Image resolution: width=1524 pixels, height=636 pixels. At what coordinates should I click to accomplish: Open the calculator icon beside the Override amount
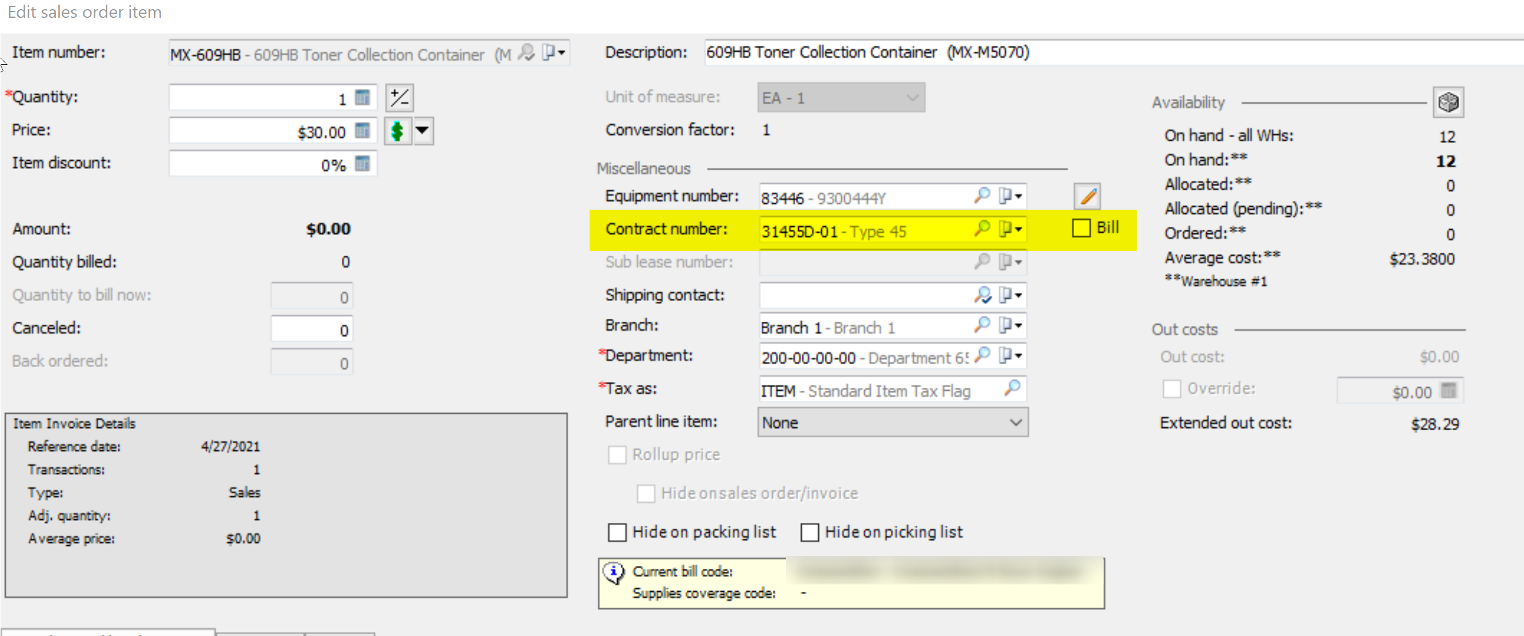[1448, 391]
